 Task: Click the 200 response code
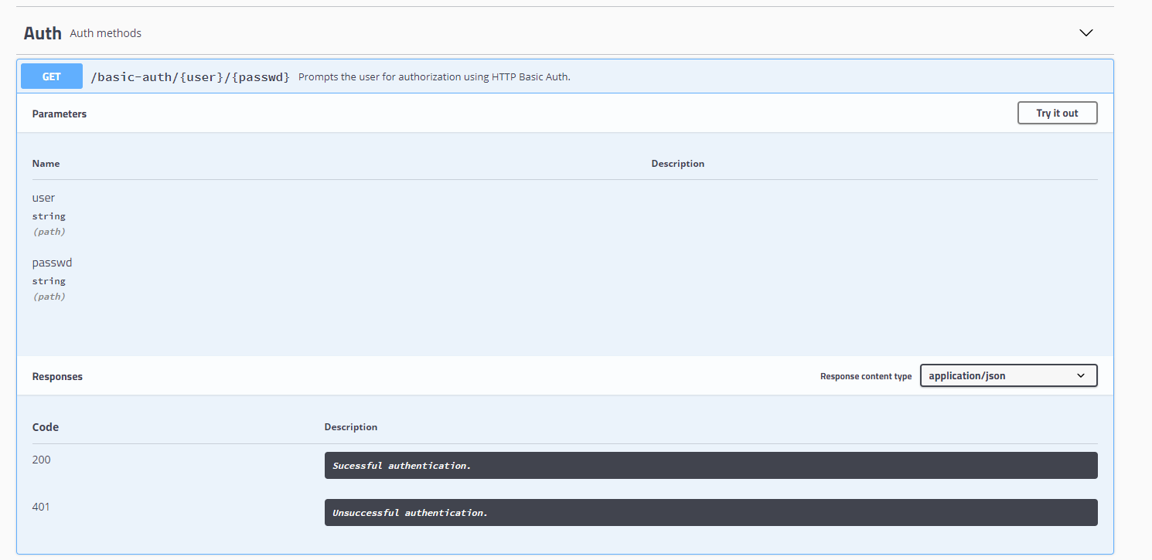(x=41, y=459)
